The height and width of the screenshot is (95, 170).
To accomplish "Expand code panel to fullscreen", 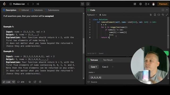I will tap(163, 10).
